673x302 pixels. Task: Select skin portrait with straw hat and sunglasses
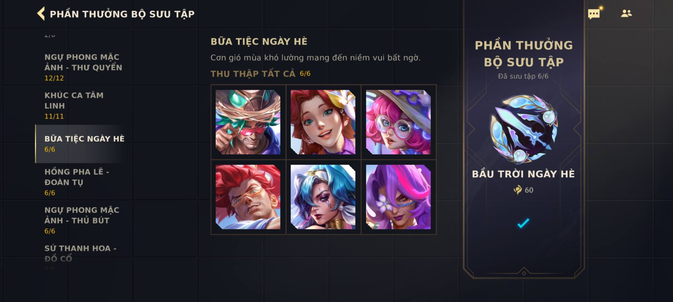click(x=248, y=122)
